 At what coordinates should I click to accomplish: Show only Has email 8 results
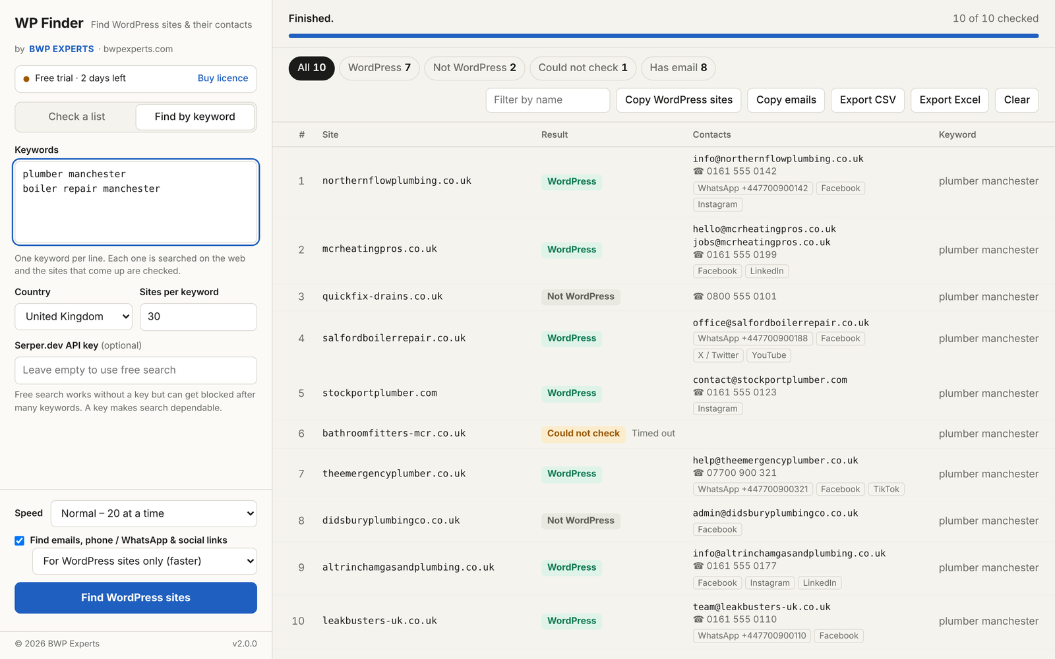click(x=678, y=68)
